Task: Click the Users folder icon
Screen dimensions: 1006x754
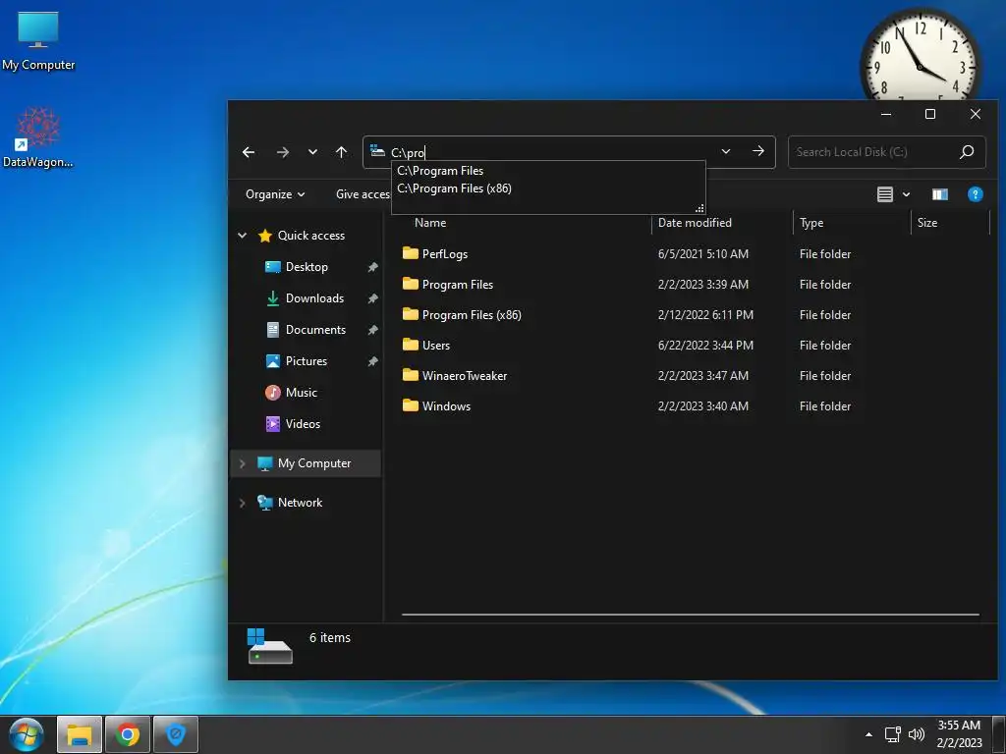Action: (x=410, y=345)
